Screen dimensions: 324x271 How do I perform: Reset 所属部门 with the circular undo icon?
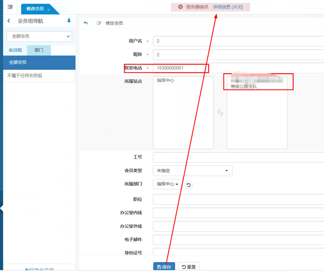tap(189, 185)
